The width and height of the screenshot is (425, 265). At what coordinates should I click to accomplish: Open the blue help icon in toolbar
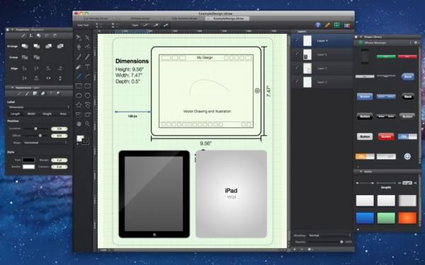pos(318,25)
